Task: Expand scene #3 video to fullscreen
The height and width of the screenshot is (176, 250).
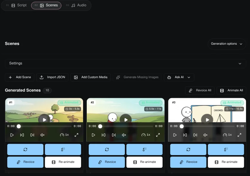Action: pyautogui.click(x=239, y=135)
